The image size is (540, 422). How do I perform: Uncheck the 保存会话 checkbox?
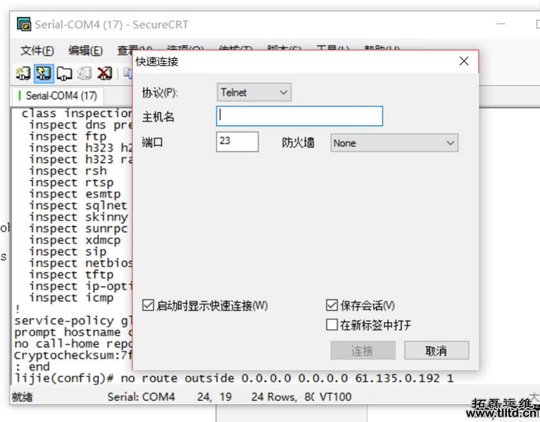coord(332,304)
